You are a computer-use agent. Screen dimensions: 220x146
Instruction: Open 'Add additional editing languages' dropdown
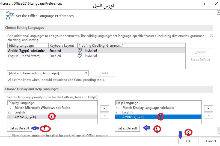tap(48, 73)
